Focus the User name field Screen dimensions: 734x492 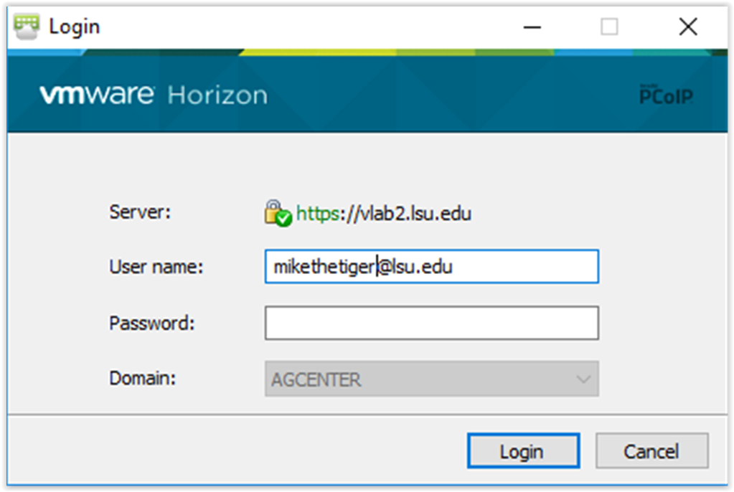pyautogui.click(x=432, y=266)
